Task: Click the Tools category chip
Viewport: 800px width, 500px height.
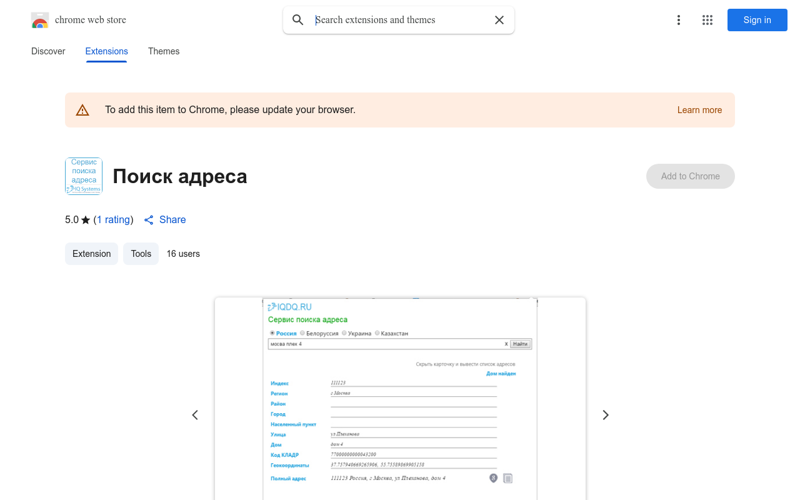Action: [141, 254]
